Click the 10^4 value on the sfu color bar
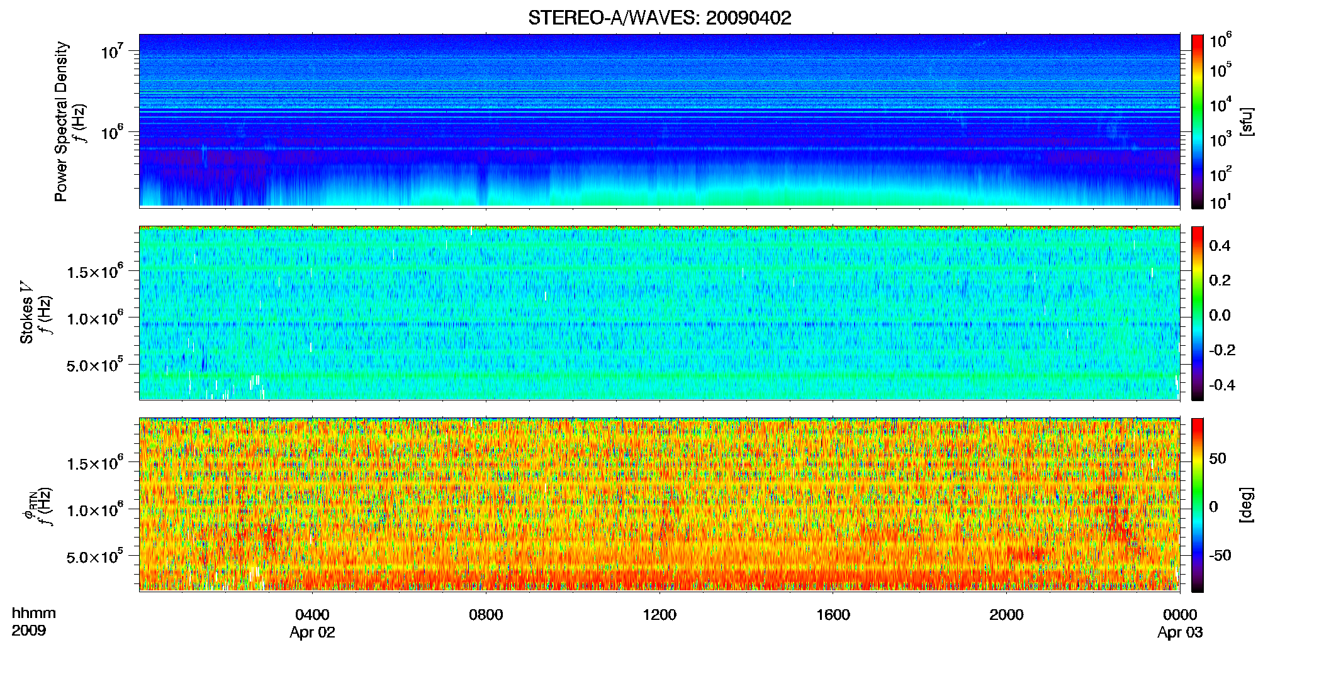The image size is (1319, 679). pyautogui.click(x=1221, y=104)
